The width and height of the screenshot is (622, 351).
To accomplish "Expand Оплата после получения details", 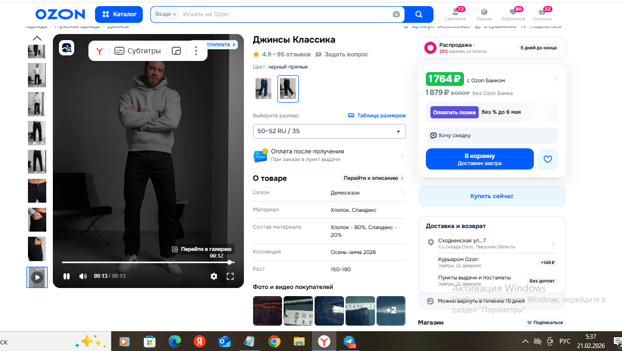I will [x=329, y=155].
